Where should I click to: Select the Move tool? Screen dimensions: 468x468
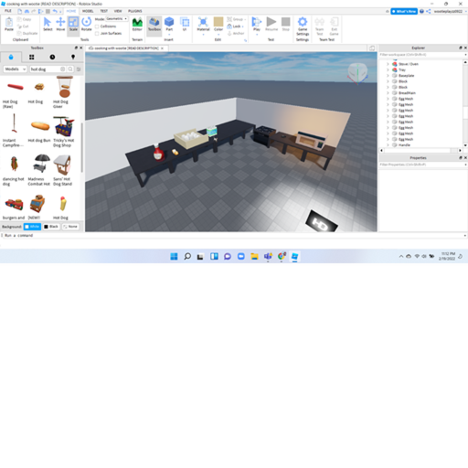60,24
